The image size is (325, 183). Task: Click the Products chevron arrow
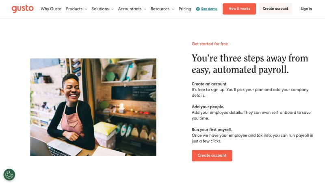[x=86, y=9]
